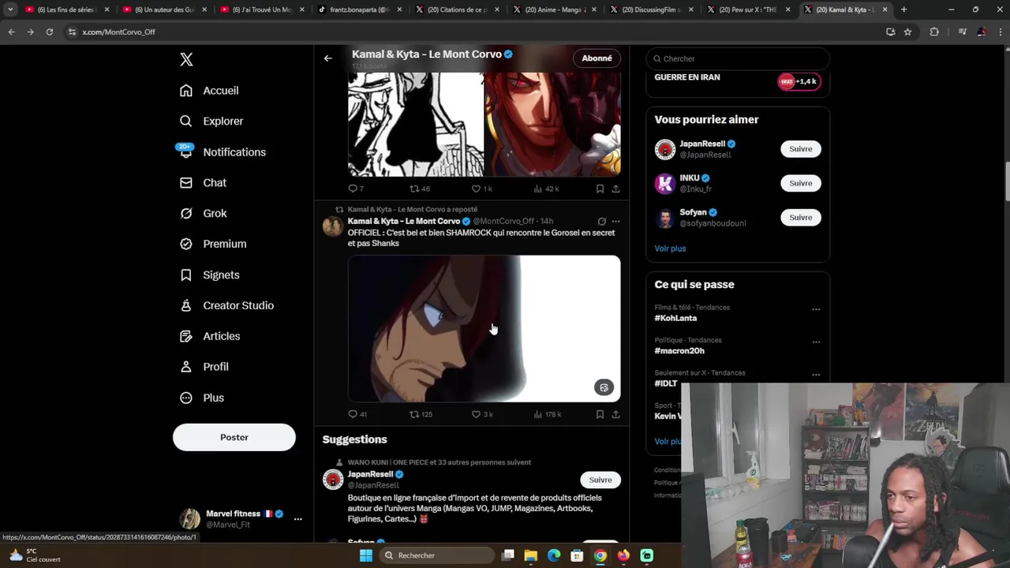View 42k stats on upper tweet
Image resolution: width=1010 pixels, height=568 pixels.
click(x=546, y=189)
